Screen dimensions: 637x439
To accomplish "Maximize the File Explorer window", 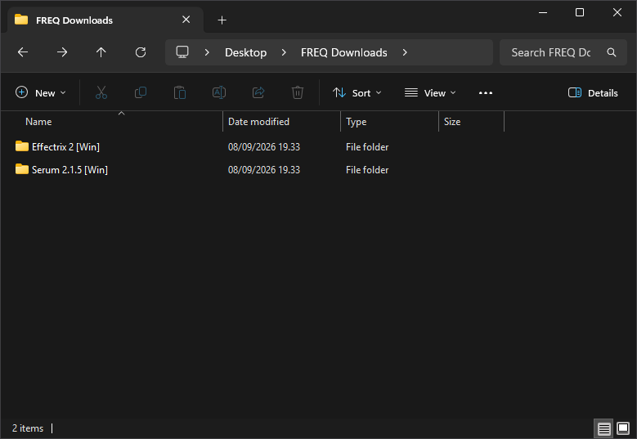I will click(580, 12).
